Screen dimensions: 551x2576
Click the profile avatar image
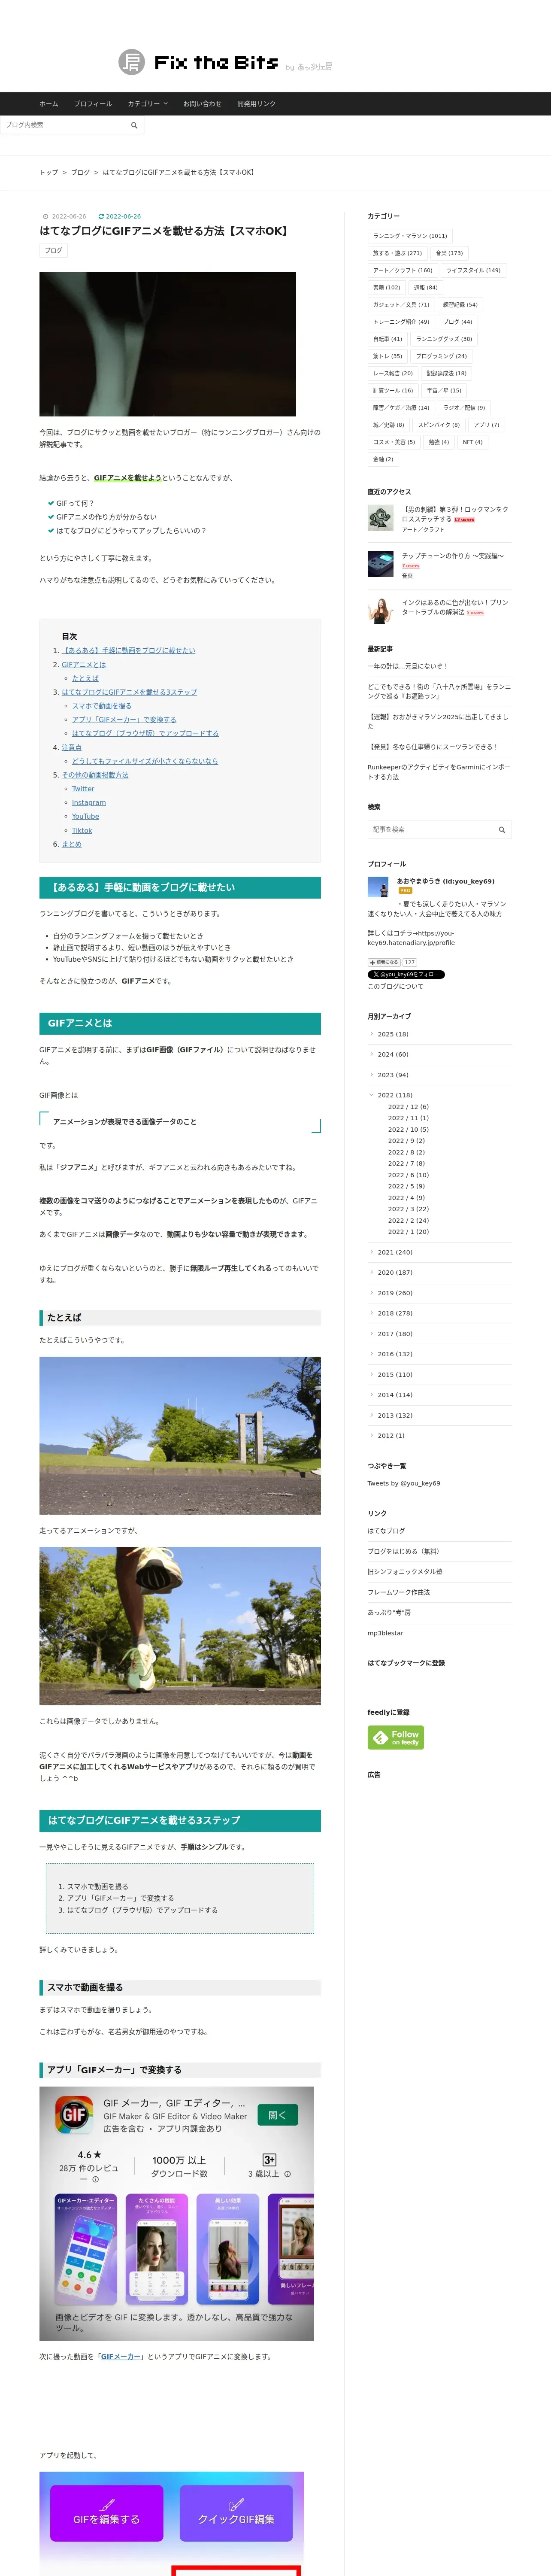point(378,887)
